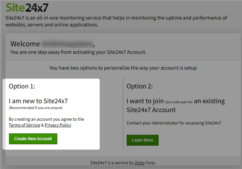The image size is (242, 169).
Task: Click the small '(as a sub-user to)' text
Action: 179,102
